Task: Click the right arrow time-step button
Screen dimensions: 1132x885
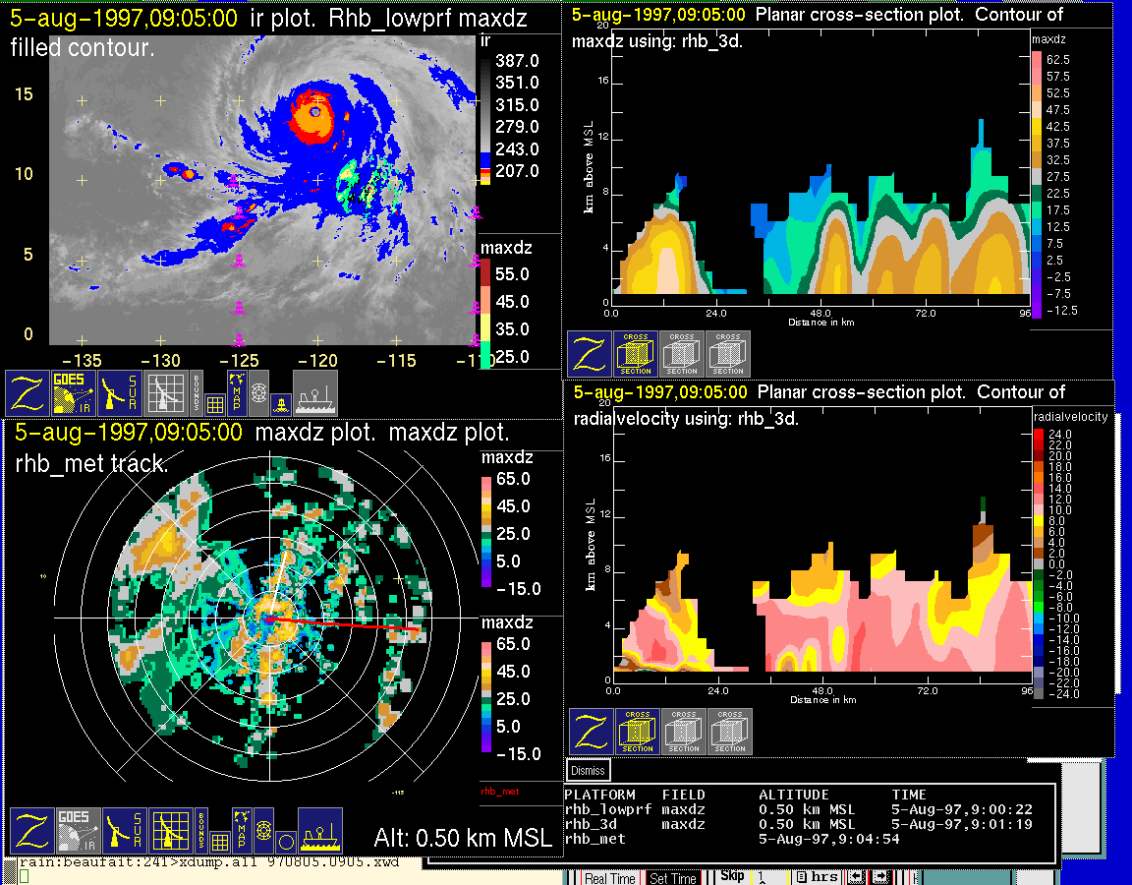Action: coord(879,876)
